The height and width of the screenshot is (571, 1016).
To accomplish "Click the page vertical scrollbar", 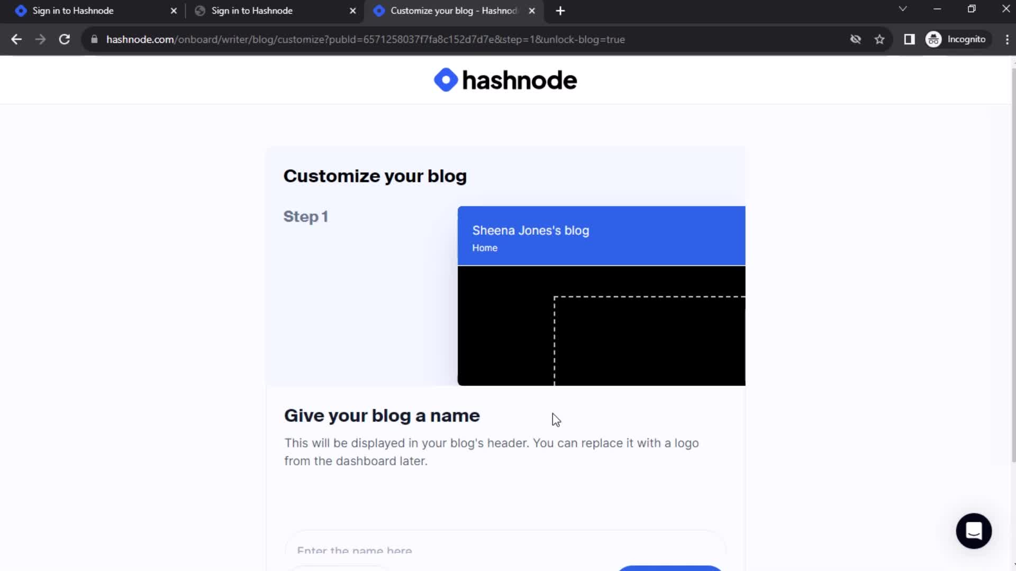I will 1013,264.
